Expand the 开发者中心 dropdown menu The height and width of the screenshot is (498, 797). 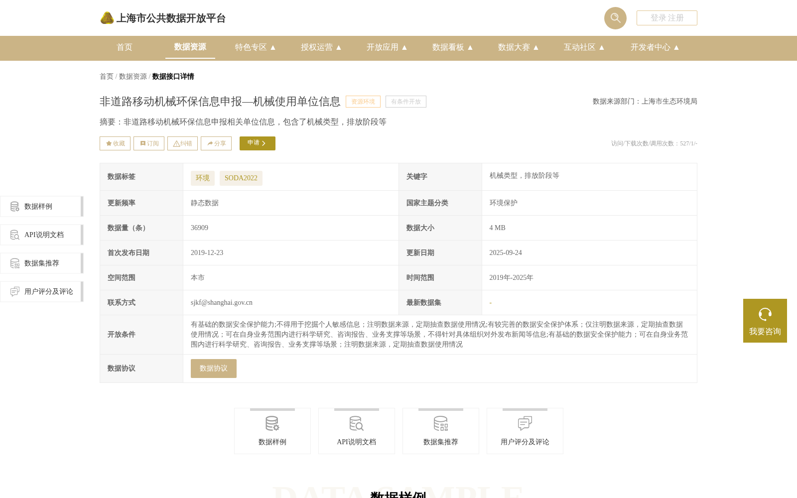[655, 47]
